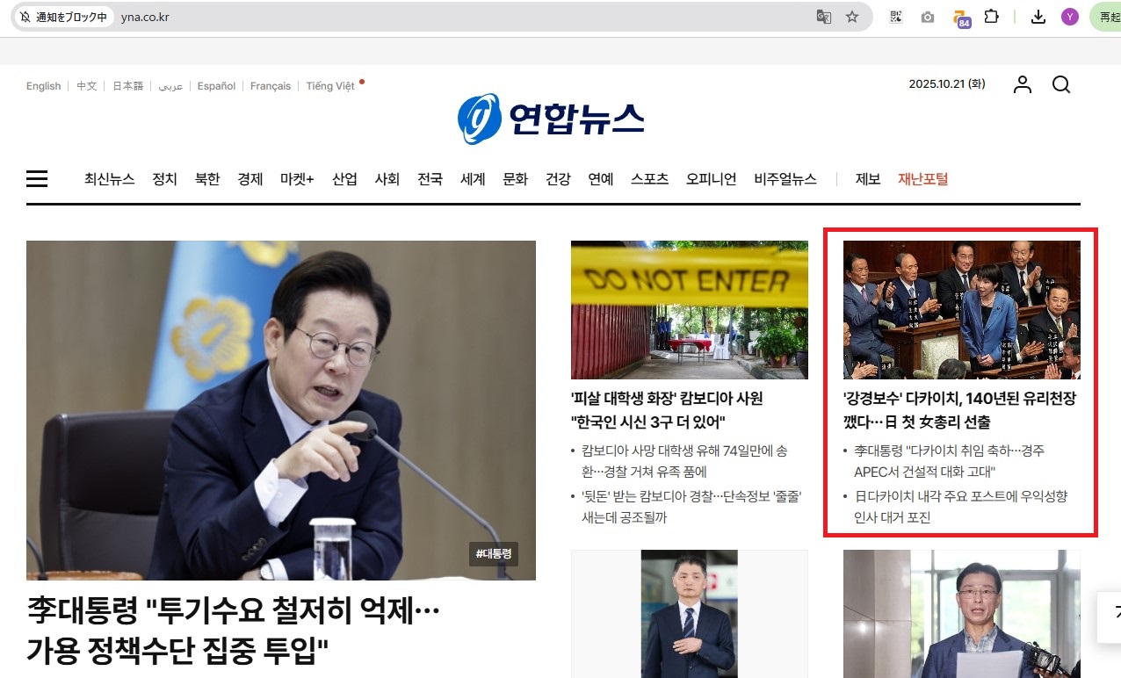Click the notifications blocked chip
The image size is (1121, 678).
(63, 17)
